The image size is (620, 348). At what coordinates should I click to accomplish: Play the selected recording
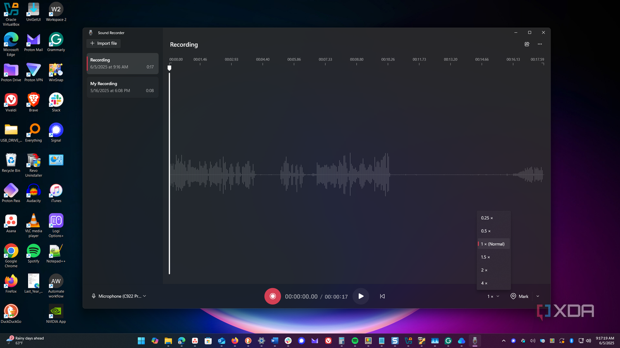click(361, 296)
